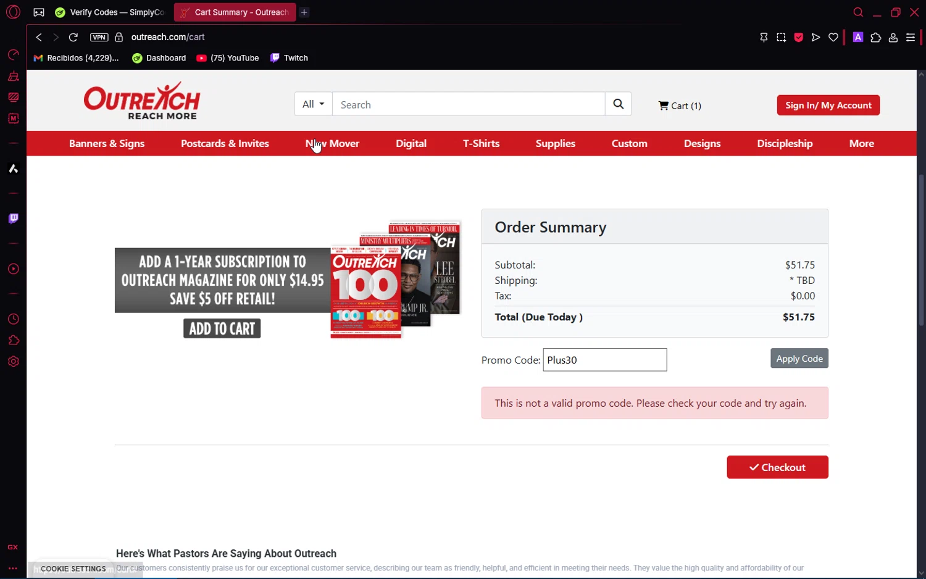Viewport: 926px width, 579px height.
Task: Open the purple A extension icon
Action: pos(857,37)
